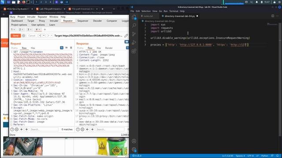Click errors and warnings indicator in VS Code status bar

tap(137, 156)
